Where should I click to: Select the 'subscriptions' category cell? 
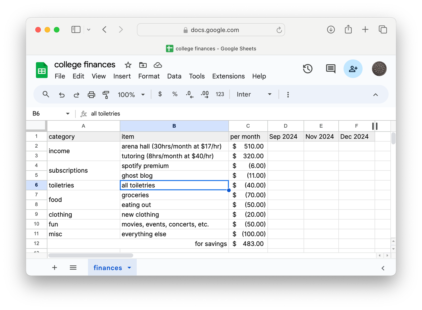(x=83, y=171)
